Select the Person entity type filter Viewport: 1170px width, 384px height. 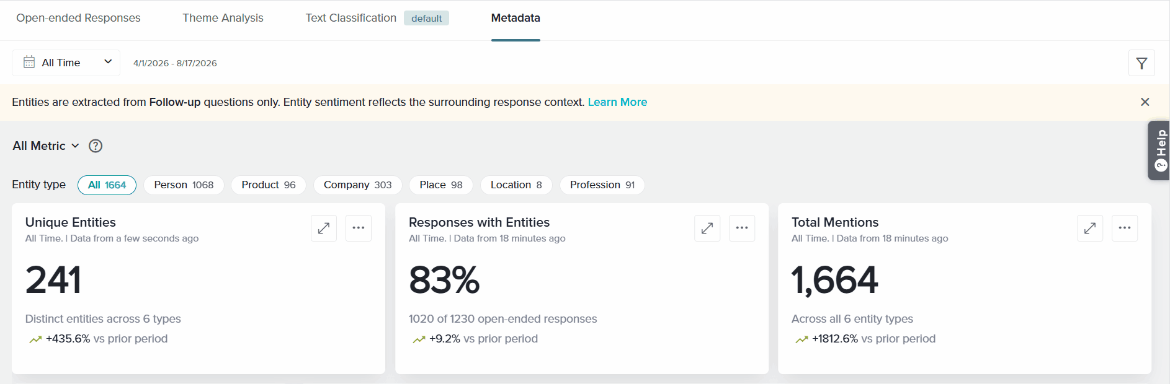184,185
